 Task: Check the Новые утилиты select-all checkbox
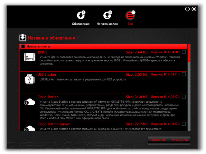coord(23,47)
